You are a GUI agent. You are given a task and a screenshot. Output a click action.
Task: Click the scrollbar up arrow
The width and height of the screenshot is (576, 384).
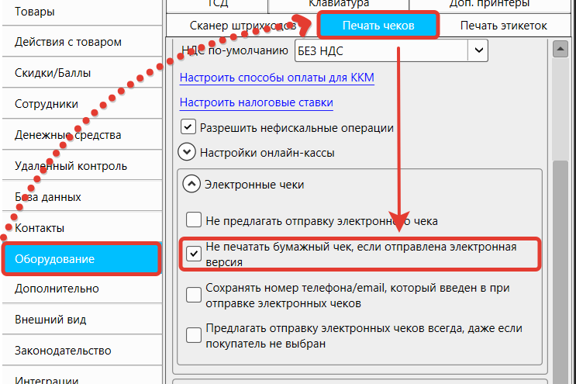tap(557, 49)
